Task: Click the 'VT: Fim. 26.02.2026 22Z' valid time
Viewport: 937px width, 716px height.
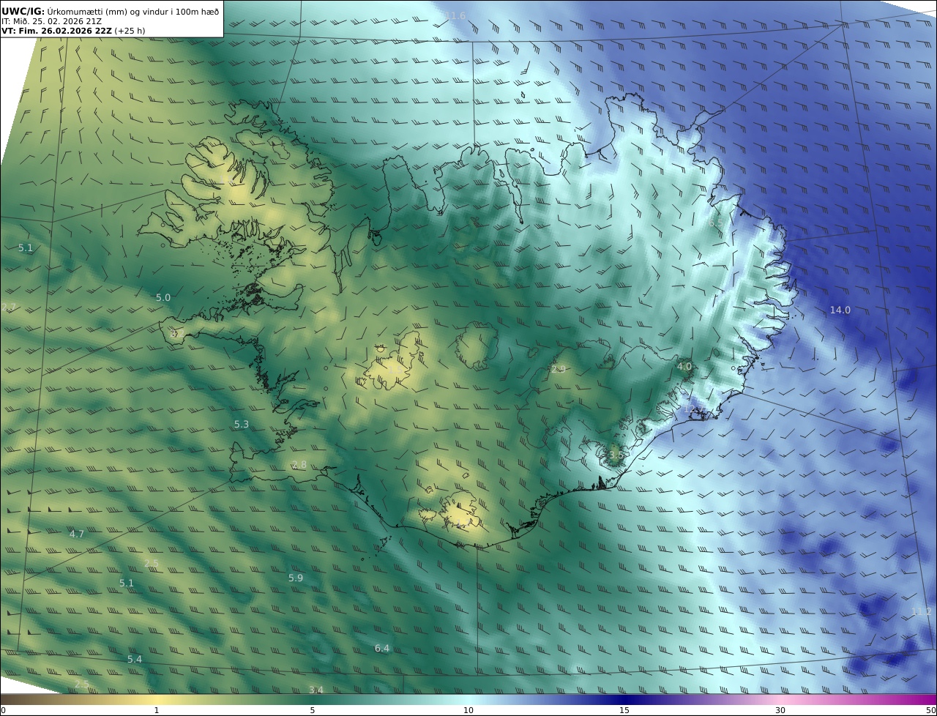Action: pos(56,31)
